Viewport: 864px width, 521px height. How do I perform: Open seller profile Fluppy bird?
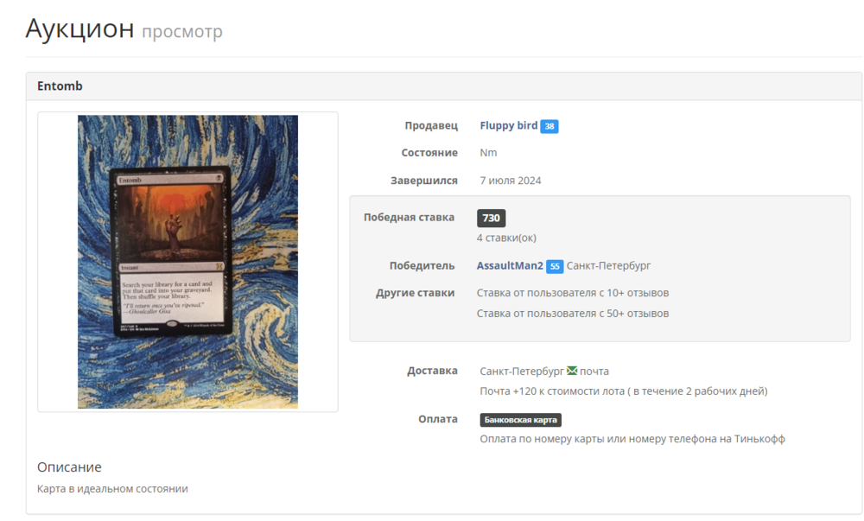(509, 125)
